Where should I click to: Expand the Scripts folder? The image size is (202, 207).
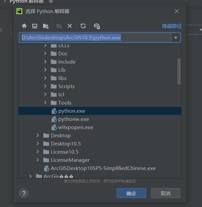(45, 86)
